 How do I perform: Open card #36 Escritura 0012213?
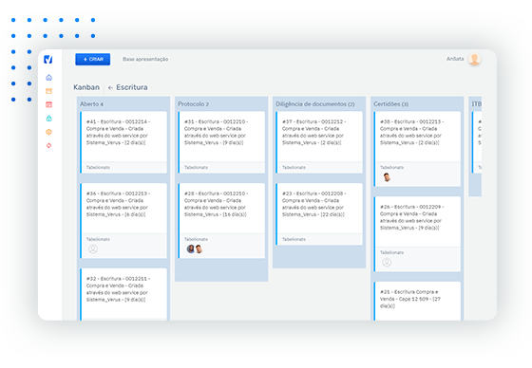[x=123, y=221]
